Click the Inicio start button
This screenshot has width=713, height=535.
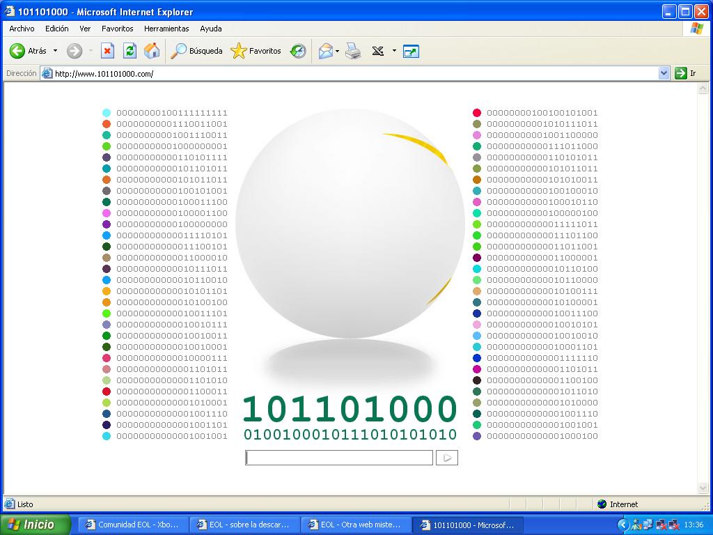click(x=35, y=525)
